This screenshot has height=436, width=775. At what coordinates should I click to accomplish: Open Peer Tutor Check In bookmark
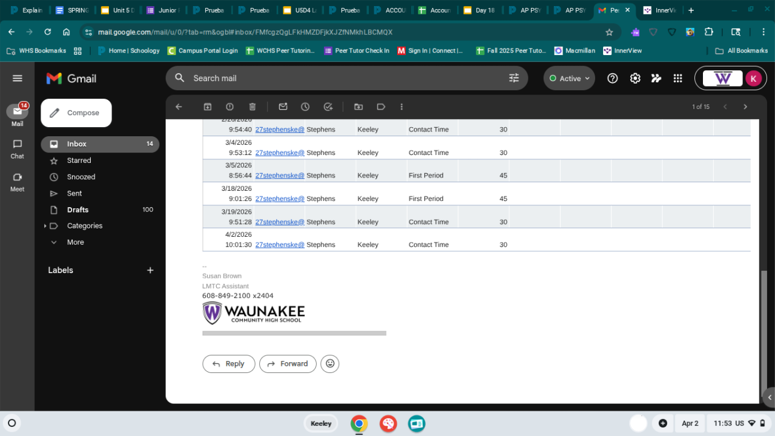(x=357, y=51)
